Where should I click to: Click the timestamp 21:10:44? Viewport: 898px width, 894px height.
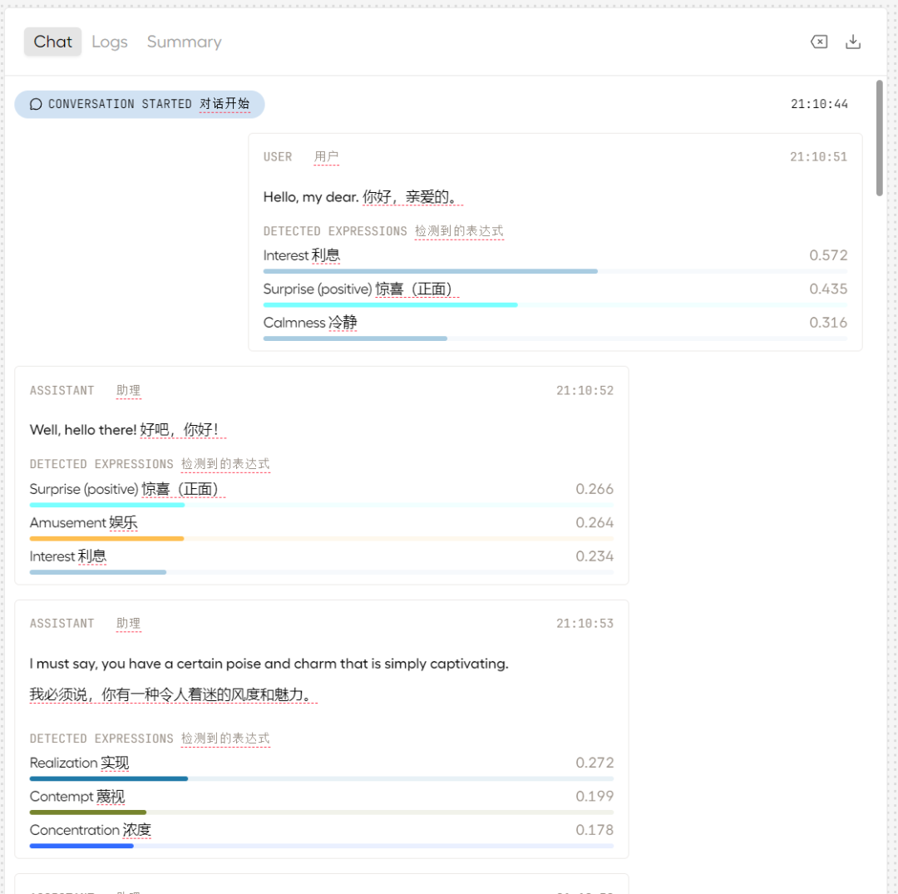pos(819,104)
